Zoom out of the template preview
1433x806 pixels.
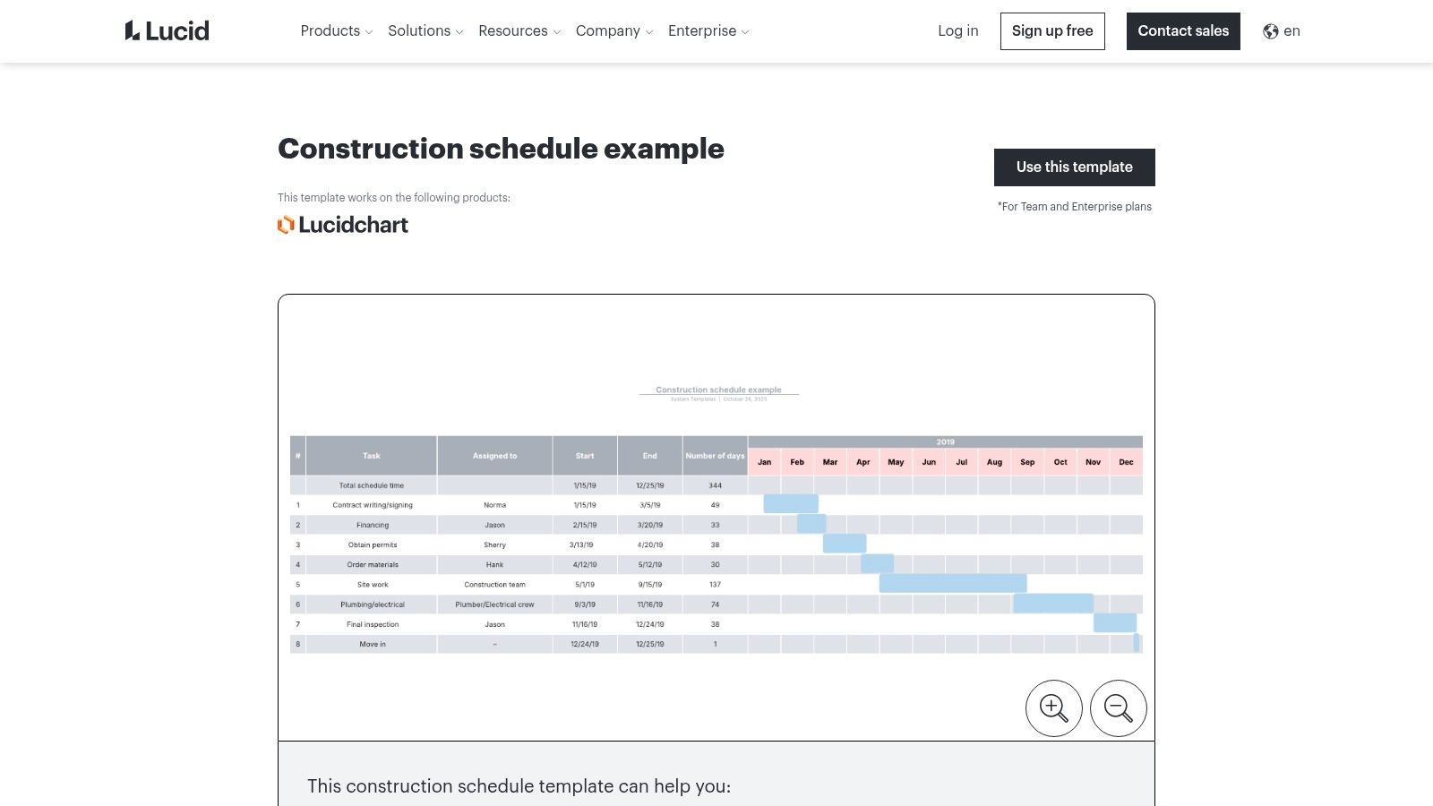(1118, 708)
